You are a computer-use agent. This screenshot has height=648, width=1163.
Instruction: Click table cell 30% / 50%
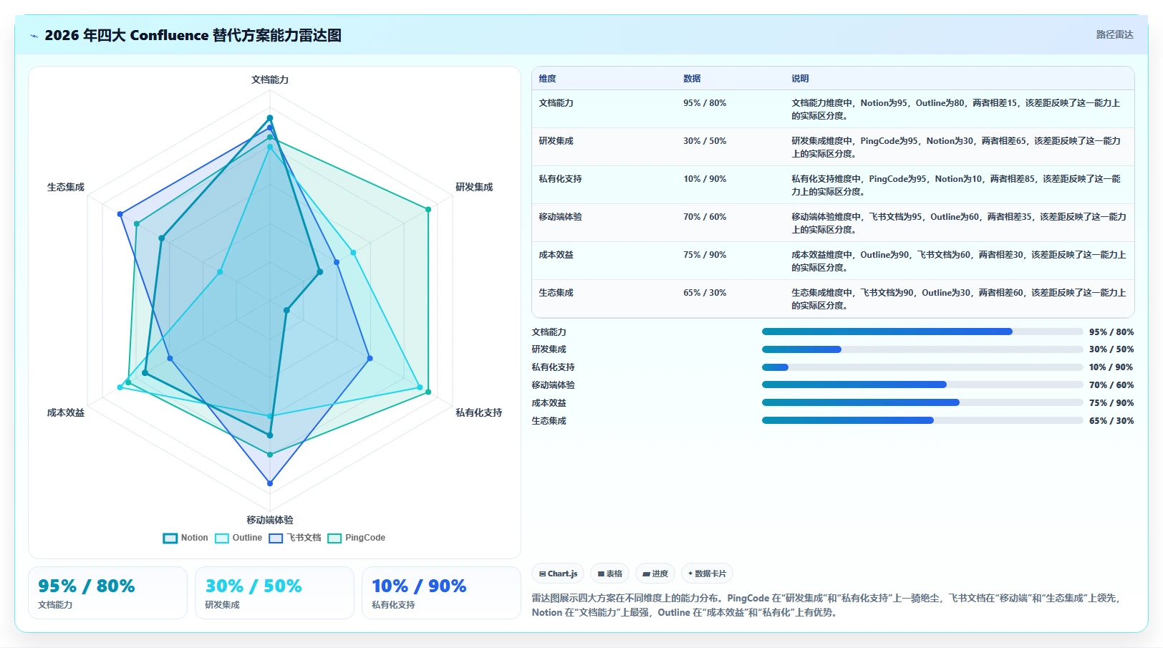705,141
